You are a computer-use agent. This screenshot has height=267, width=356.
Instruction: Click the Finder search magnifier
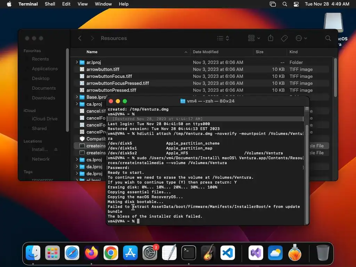(x=328, y=38)
